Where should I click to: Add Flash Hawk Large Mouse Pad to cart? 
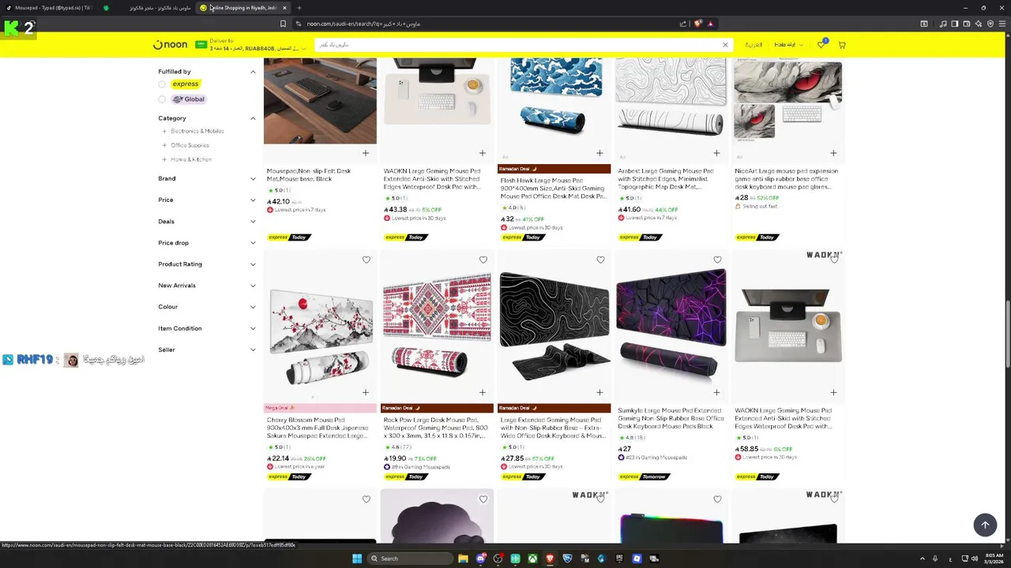599,153
